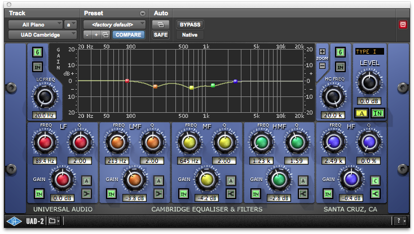Viewport: 414px width, 234px height.
Task: Toggle the HF band IN switch
Action: point(328,194)
